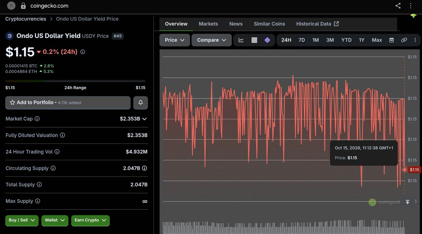Viewport: 422px width, 234px height.
Task: Open the Wallet dropdown
Action: [55, 220]
